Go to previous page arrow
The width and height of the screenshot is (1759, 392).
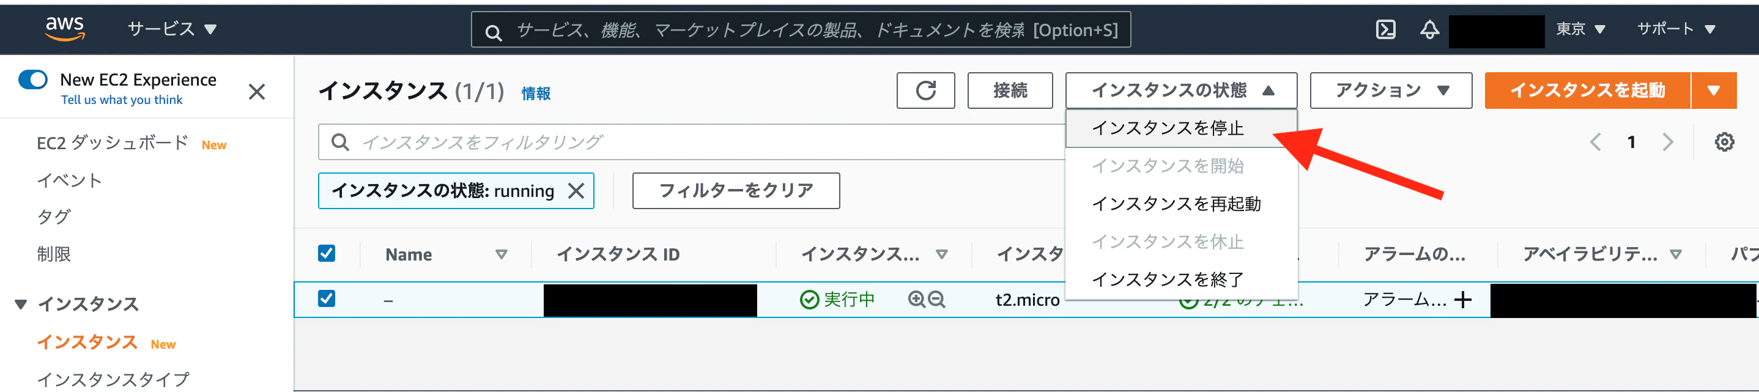coord(1596,142)
